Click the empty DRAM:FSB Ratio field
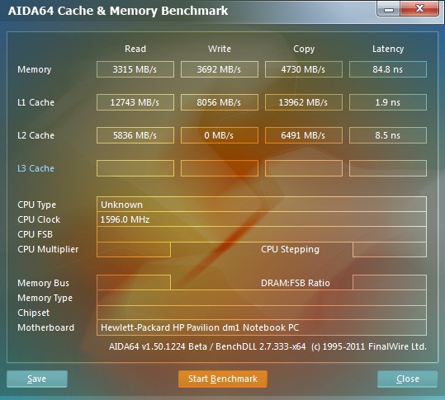Screen dimensions: 445x400 pyautogui.click(x=390, y=282)
